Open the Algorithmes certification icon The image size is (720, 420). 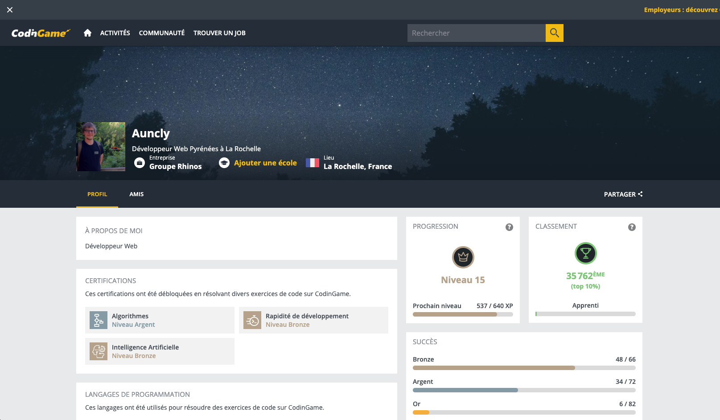[99, 320]
